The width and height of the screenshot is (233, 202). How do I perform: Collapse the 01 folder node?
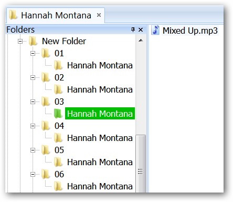pos(33,53)
